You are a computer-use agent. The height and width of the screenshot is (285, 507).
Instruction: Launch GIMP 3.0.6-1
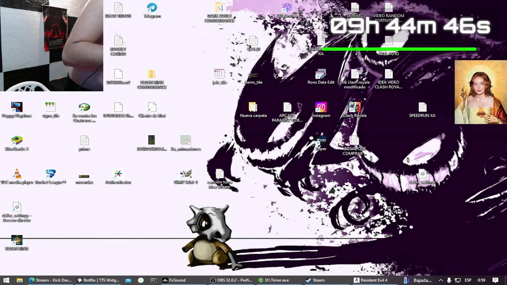[186, 177]
